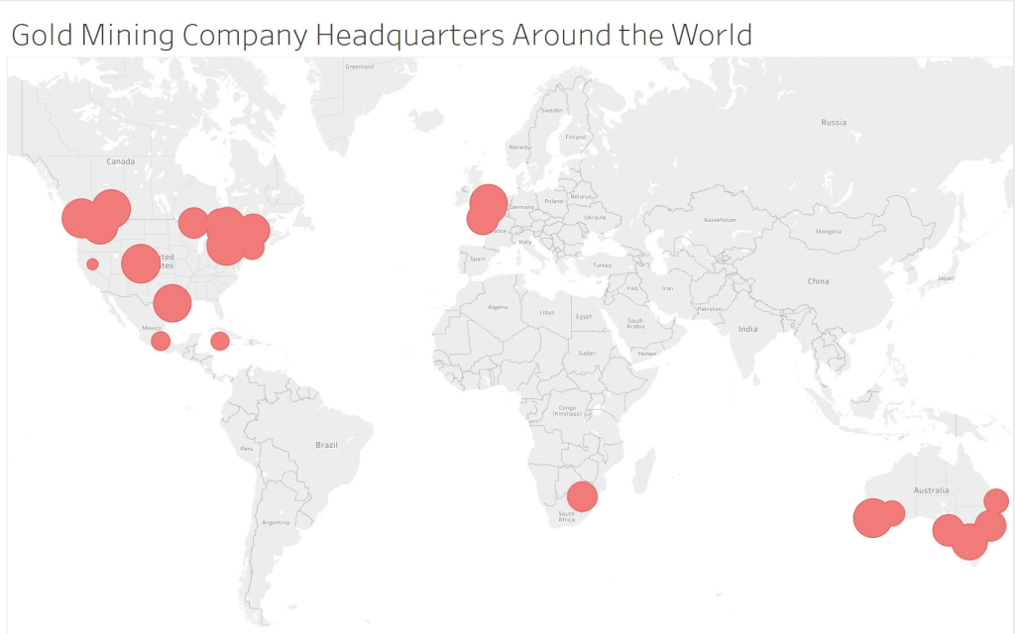Click the small bubble west of Lake Superior
This screenshot has height=634, width=1015.
point(191,220)
